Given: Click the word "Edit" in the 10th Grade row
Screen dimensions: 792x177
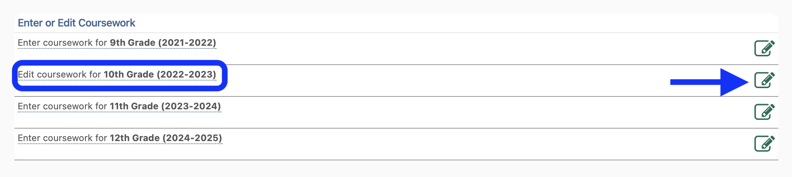Looking at the screenshot, I should pyautogui.click(x=26, y=75).
